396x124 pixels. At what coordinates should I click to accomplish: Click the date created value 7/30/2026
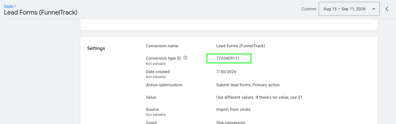[226, 72]
